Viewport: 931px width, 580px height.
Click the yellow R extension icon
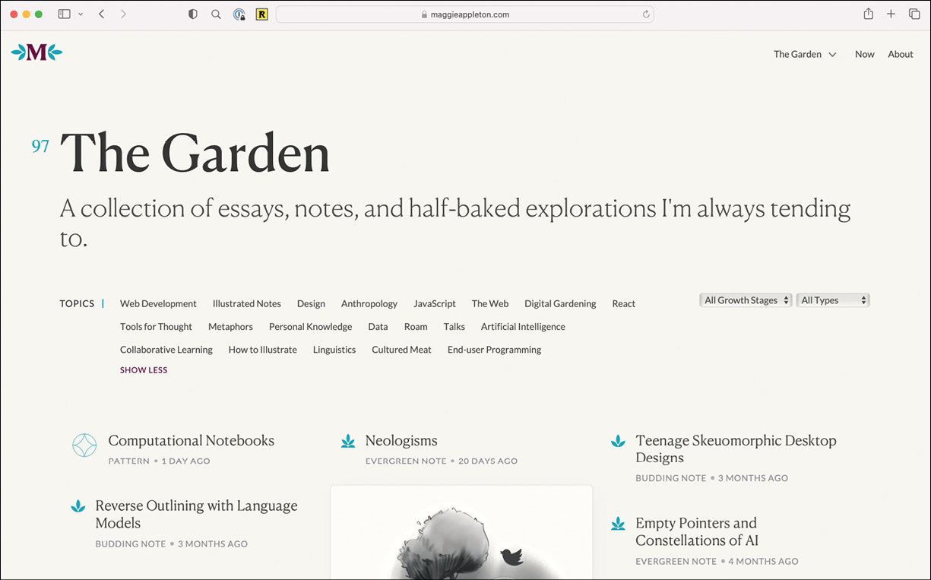click(x=262, y=14)
